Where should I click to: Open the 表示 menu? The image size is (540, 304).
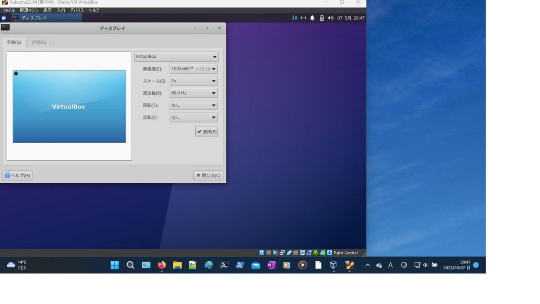pyautogui.click(x=47, y=10)
